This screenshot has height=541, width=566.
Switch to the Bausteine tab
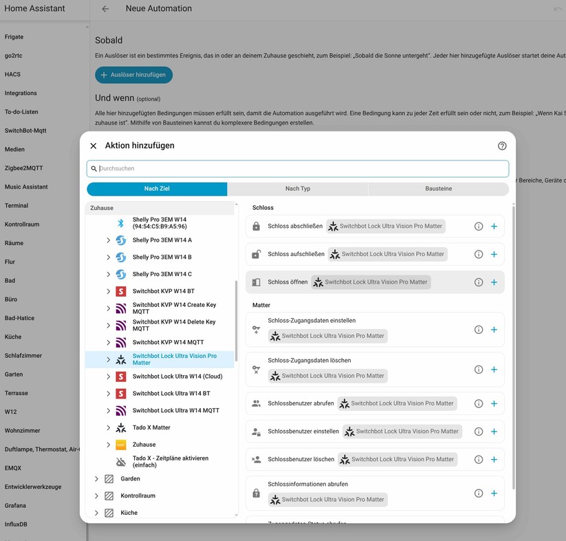click(439, 189)
